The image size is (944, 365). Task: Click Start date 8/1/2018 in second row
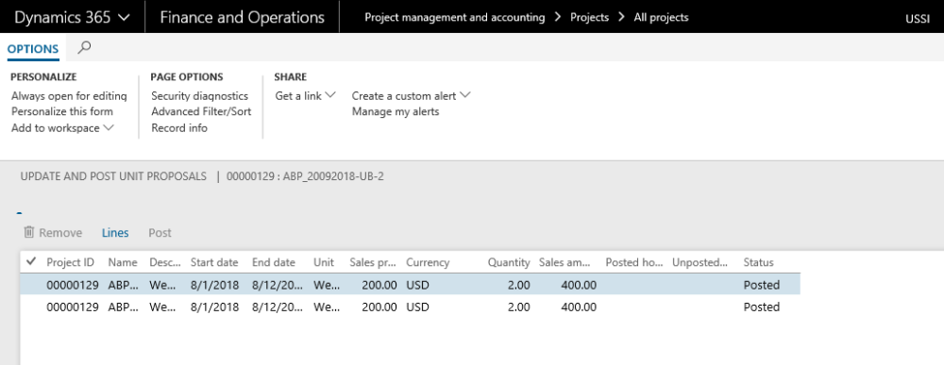(214, 307)
